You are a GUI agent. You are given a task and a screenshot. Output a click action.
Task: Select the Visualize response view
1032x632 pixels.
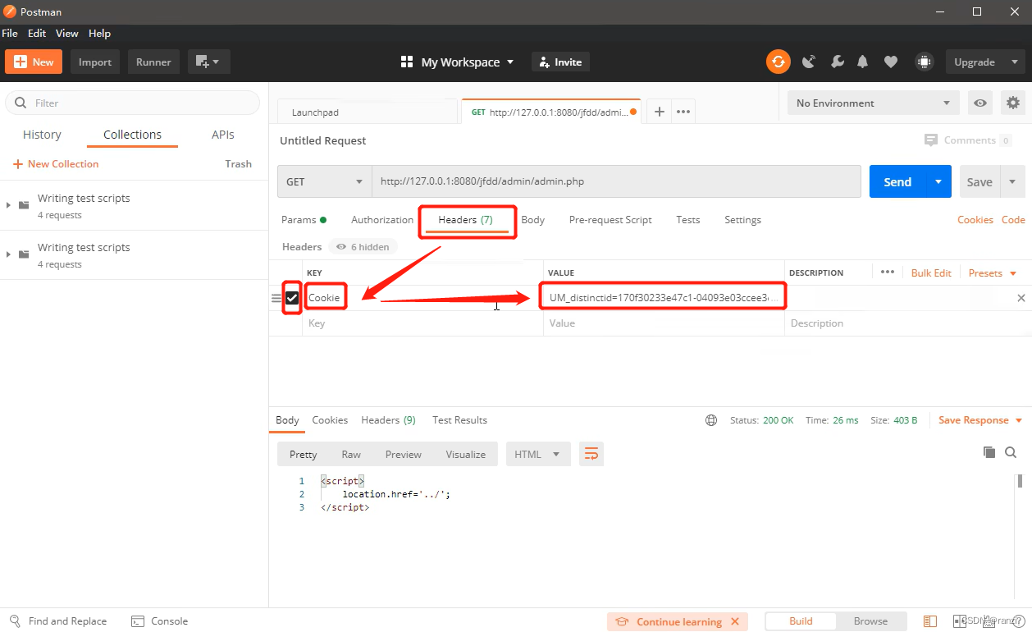pos(465,455)
